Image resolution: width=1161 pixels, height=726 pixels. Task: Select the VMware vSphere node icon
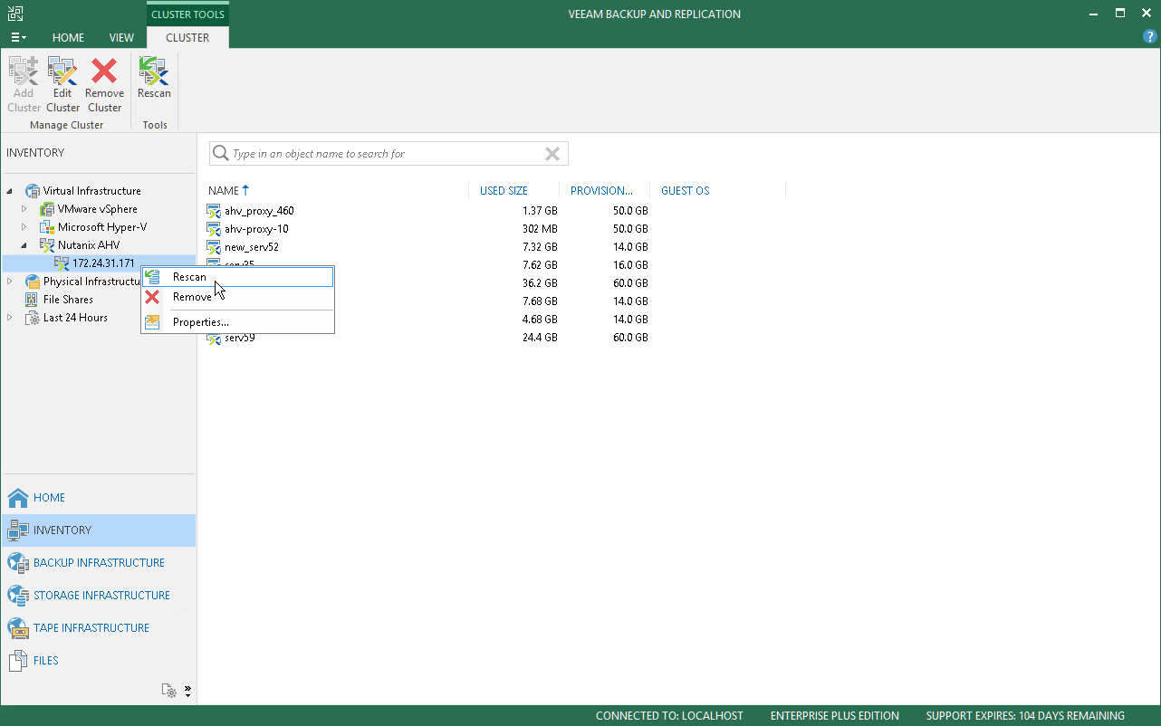pyautogui.click(x=47, y=209)
